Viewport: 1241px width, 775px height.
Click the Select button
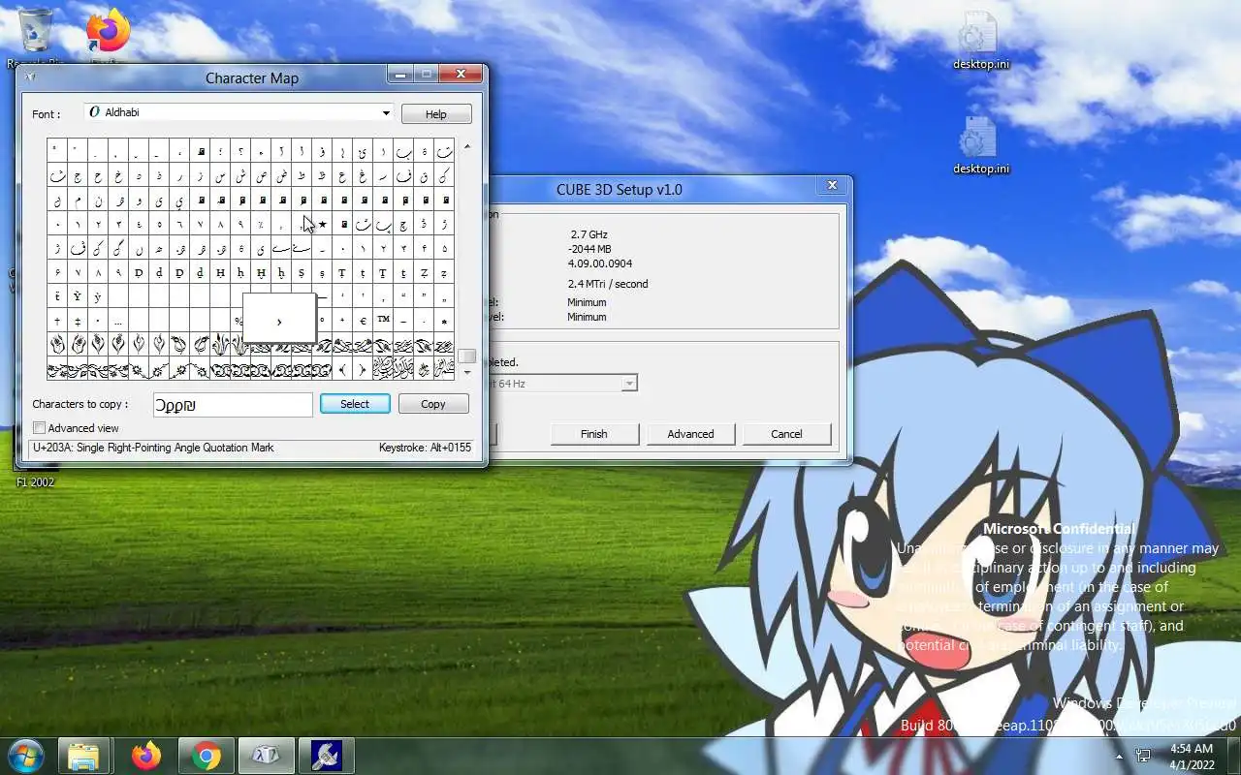(355, 404)
